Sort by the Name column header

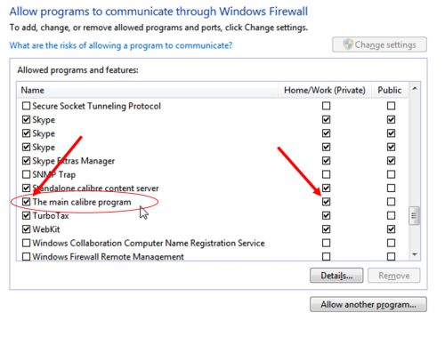[x=148, y=90]
